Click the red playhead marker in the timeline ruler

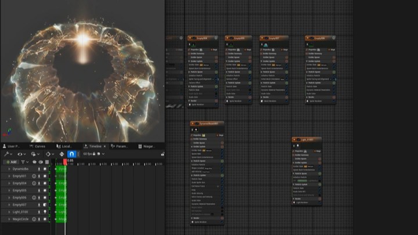[x=65, y=162]
